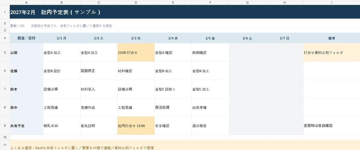The width and height of the screenshot is (360, 150).
Task: Select the 備考 header cell
Action: [331, 38]
